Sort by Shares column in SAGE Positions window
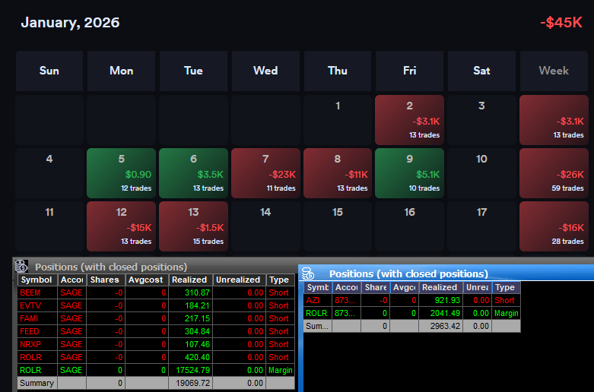Viewport: 594px width, 392px height. coord(106,280)
